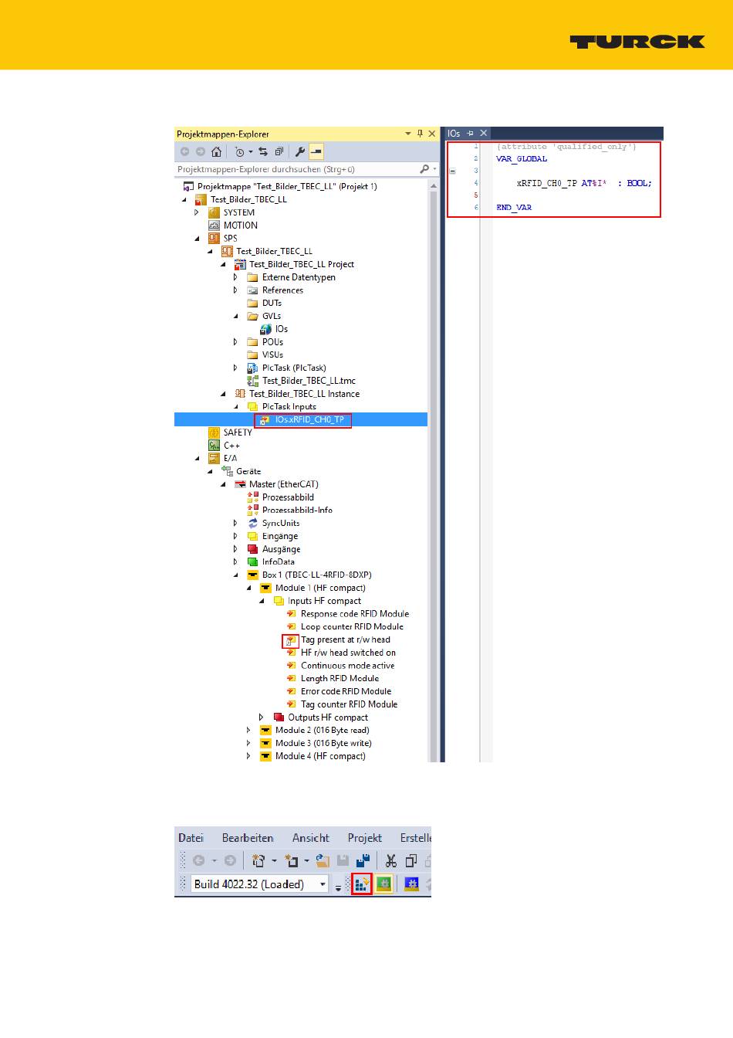Open the Projekt menu
The image size is (733, 1038).
point(365,838)
